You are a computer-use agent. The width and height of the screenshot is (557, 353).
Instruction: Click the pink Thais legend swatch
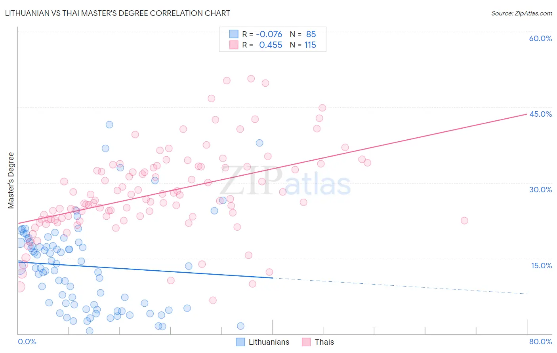coord(306,342)
